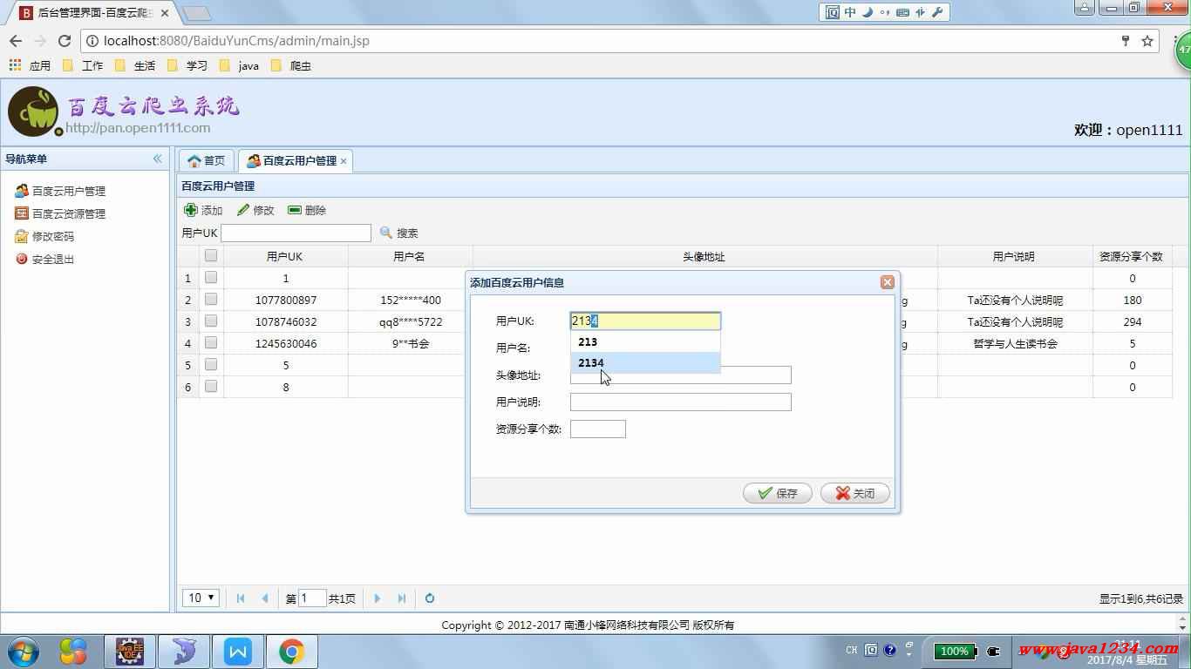1191x669 pixels.
Task: Click the 用户说明 input field
Action: pyautogui.click(x=680, y=402)
